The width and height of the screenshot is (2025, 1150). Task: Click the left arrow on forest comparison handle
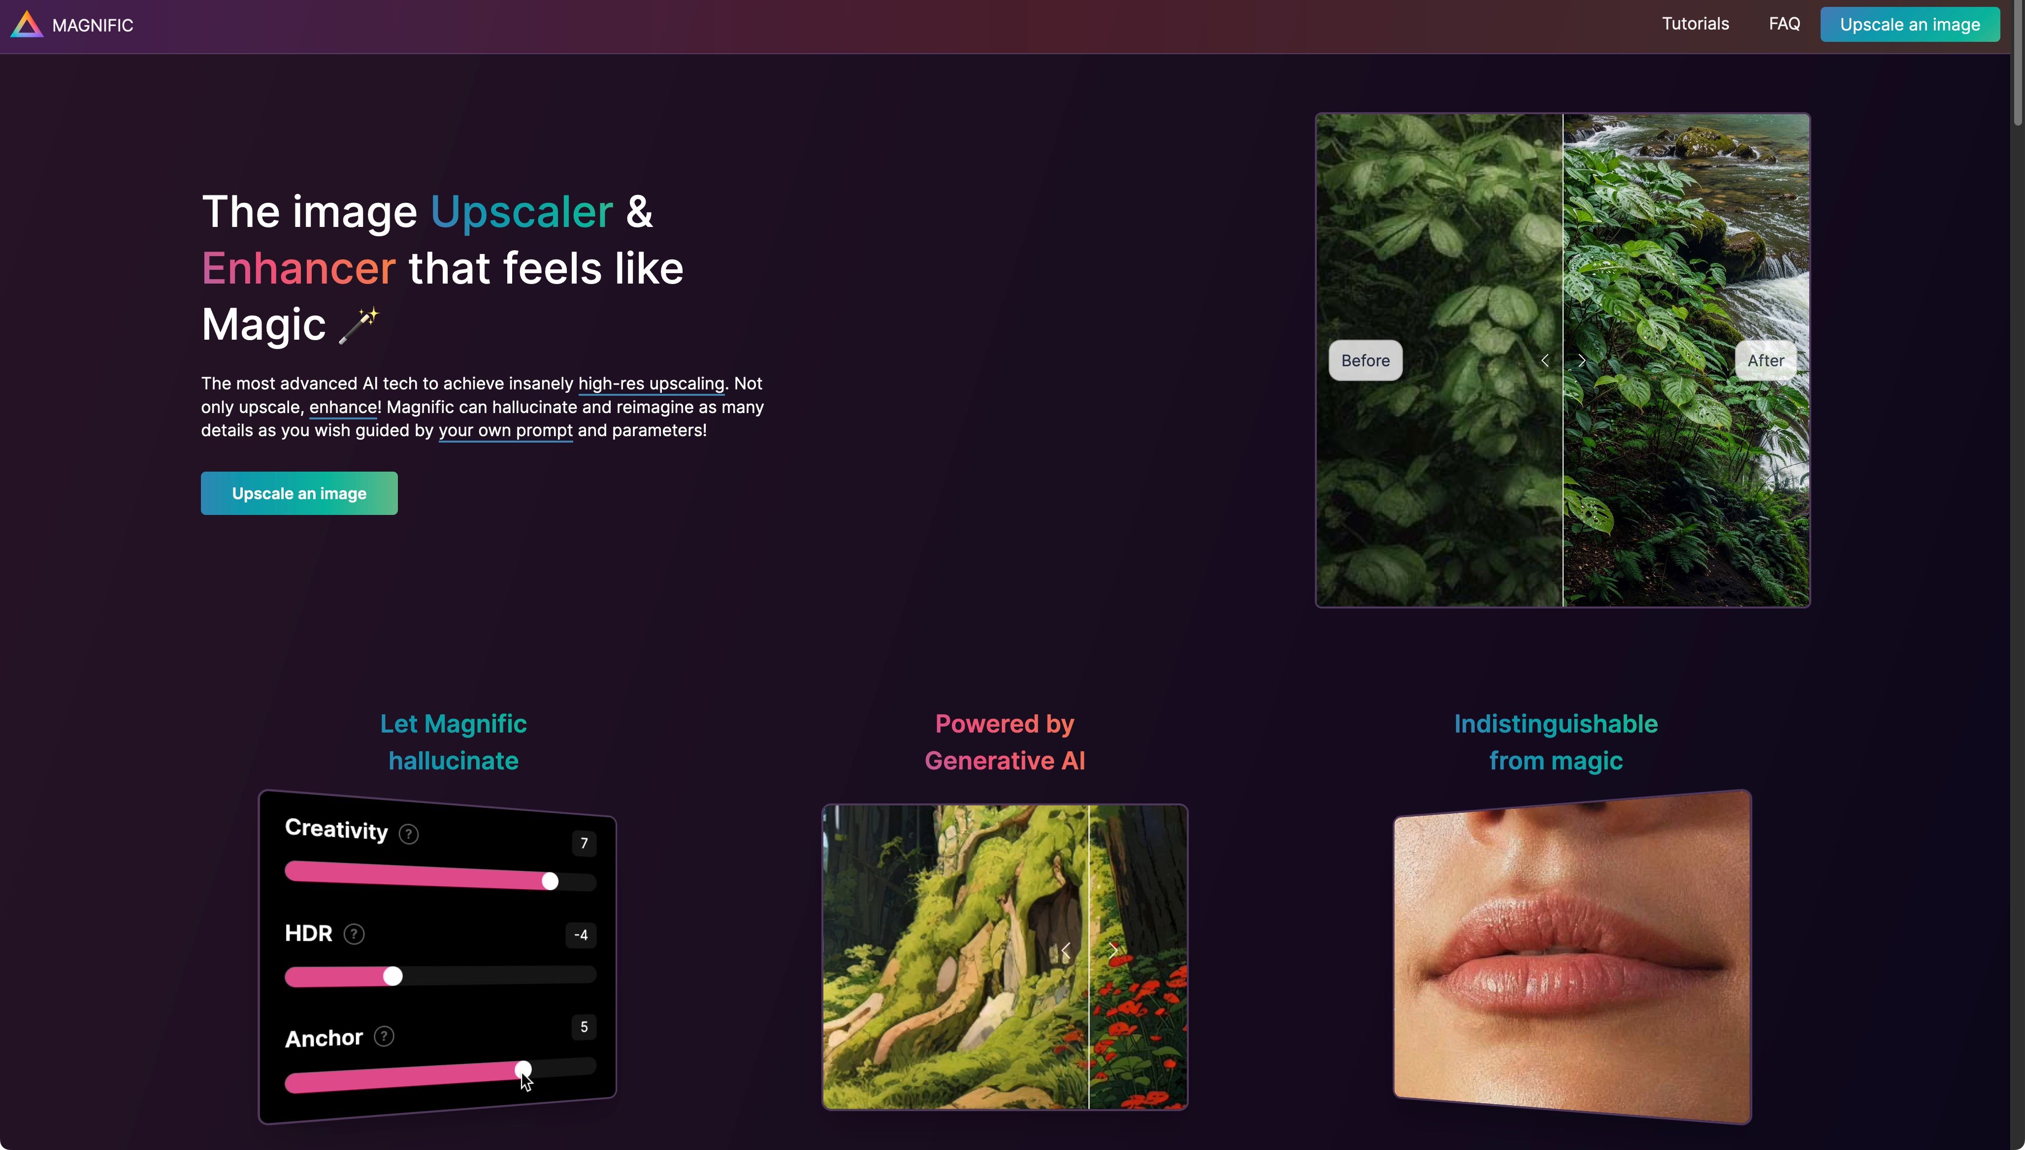point(1545,361)
